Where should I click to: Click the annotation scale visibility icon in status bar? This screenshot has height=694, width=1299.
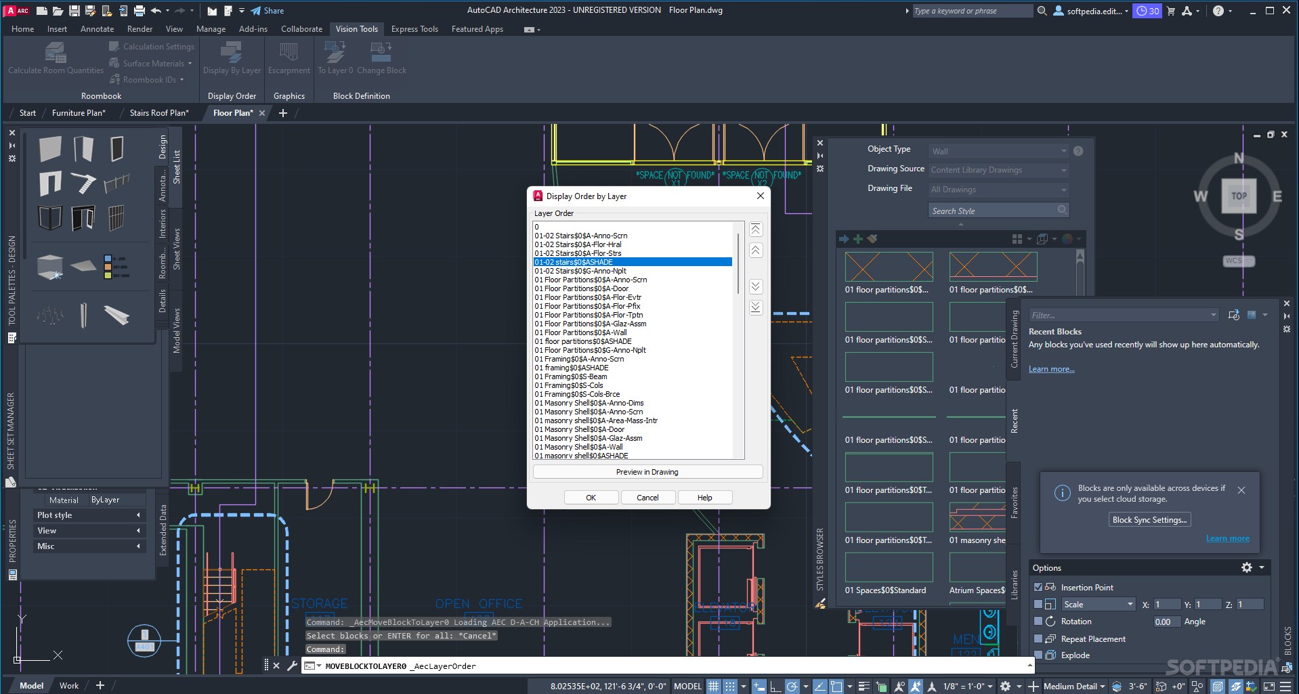click(x=899, y=686)
